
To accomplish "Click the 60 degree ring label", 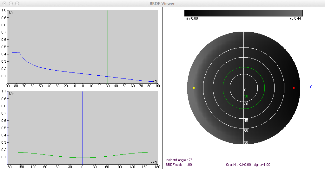I will click(x=246, y=130).
